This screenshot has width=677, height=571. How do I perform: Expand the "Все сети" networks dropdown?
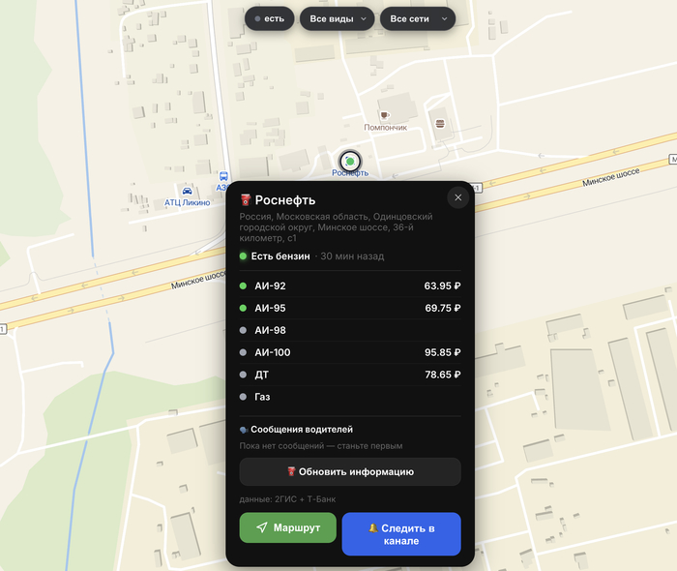click(418, 19)
